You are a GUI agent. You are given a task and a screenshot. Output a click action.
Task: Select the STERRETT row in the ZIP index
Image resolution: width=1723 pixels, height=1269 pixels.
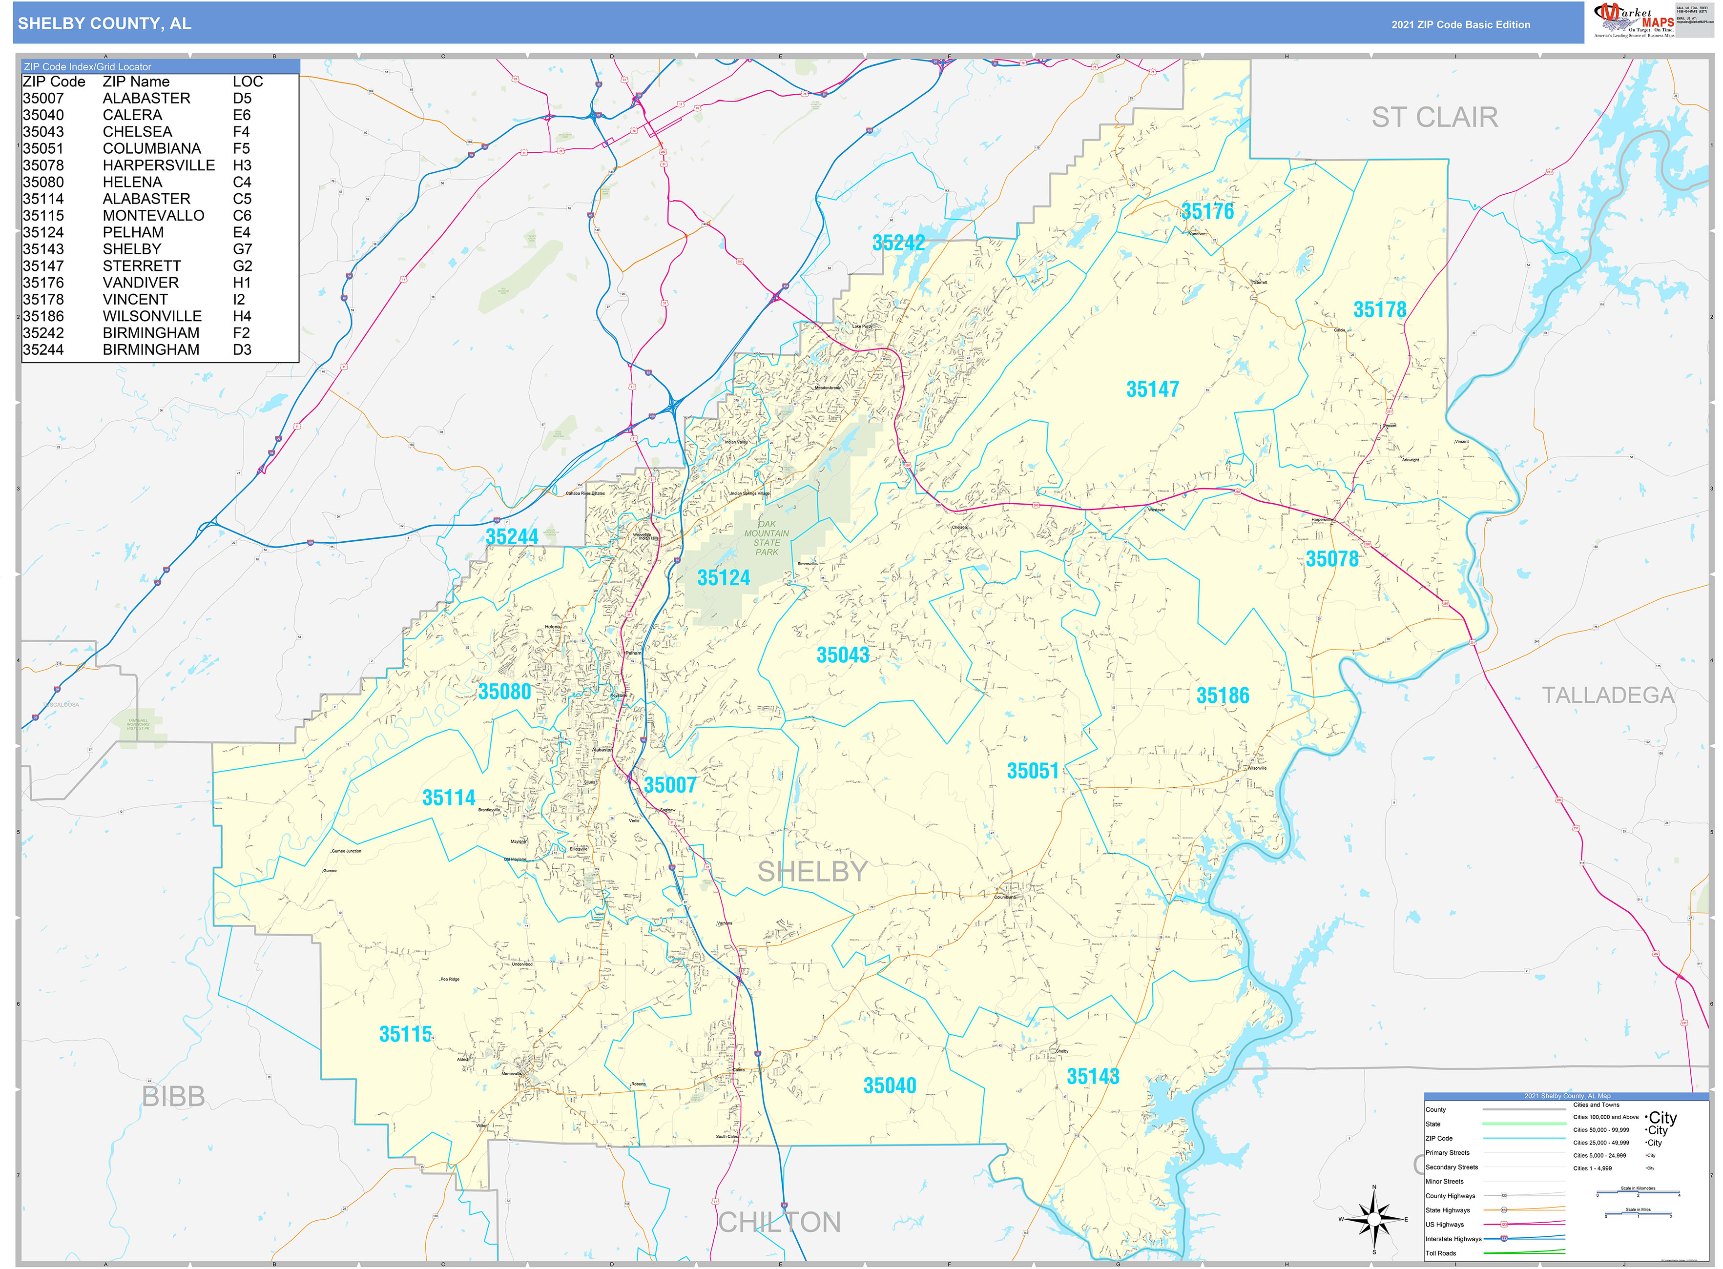[160, 266]
